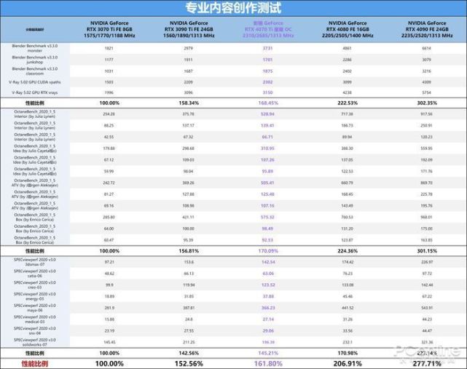
Task: Select the purple 3dsmax-07 score 142.54
Action: pyautogui.click(x=268, y=262)
